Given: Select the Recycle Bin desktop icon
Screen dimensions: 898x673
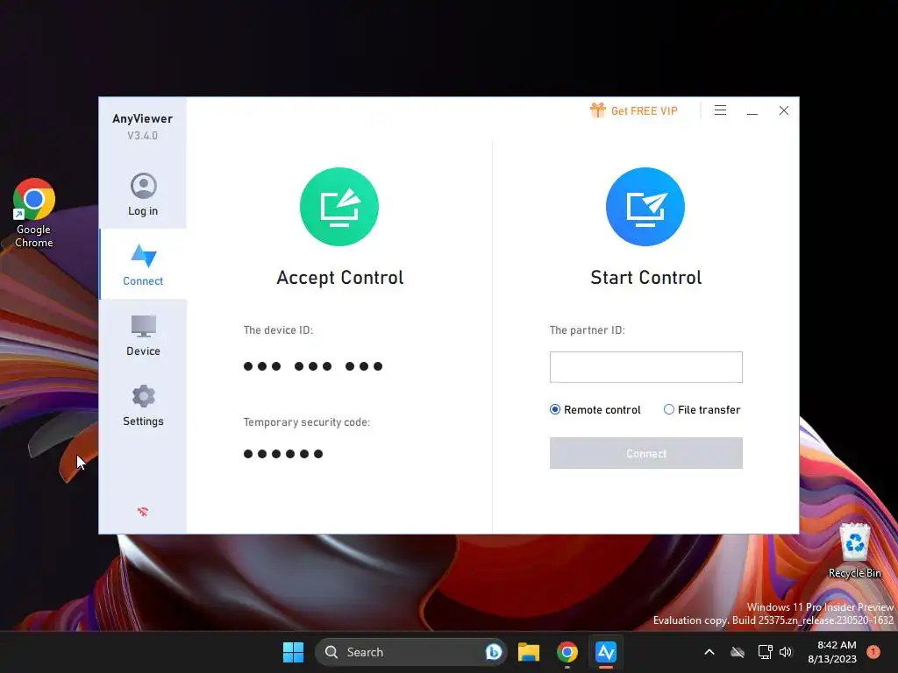Looking at the screenshot, I should point(854,550).
